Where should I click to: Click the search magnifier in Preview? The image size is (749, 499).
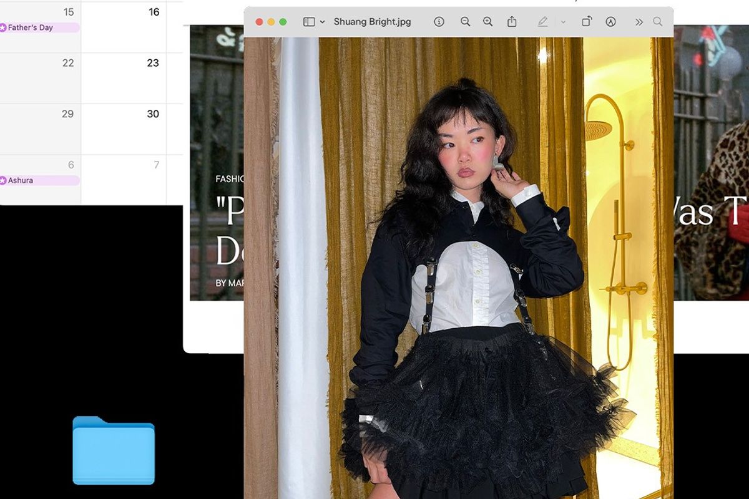tap(658, 22)
